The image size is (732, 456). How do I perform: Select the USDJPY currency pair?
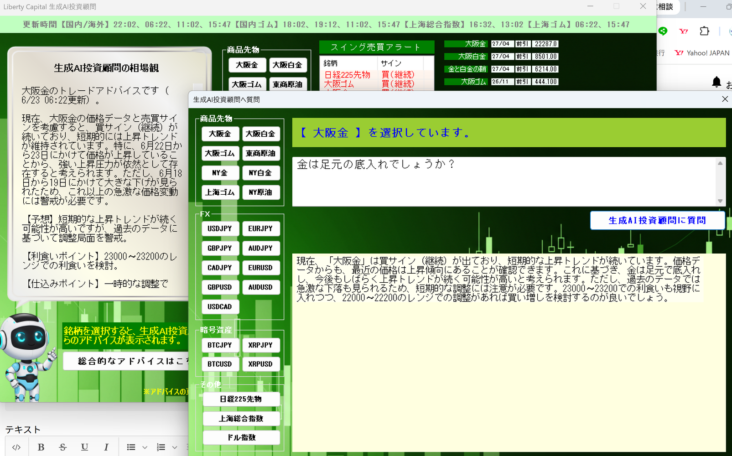[220, 228]
